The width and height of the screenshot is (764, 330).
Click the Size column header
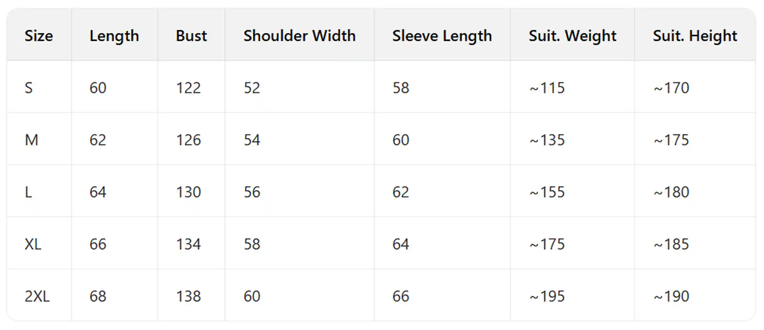[39, 36]
